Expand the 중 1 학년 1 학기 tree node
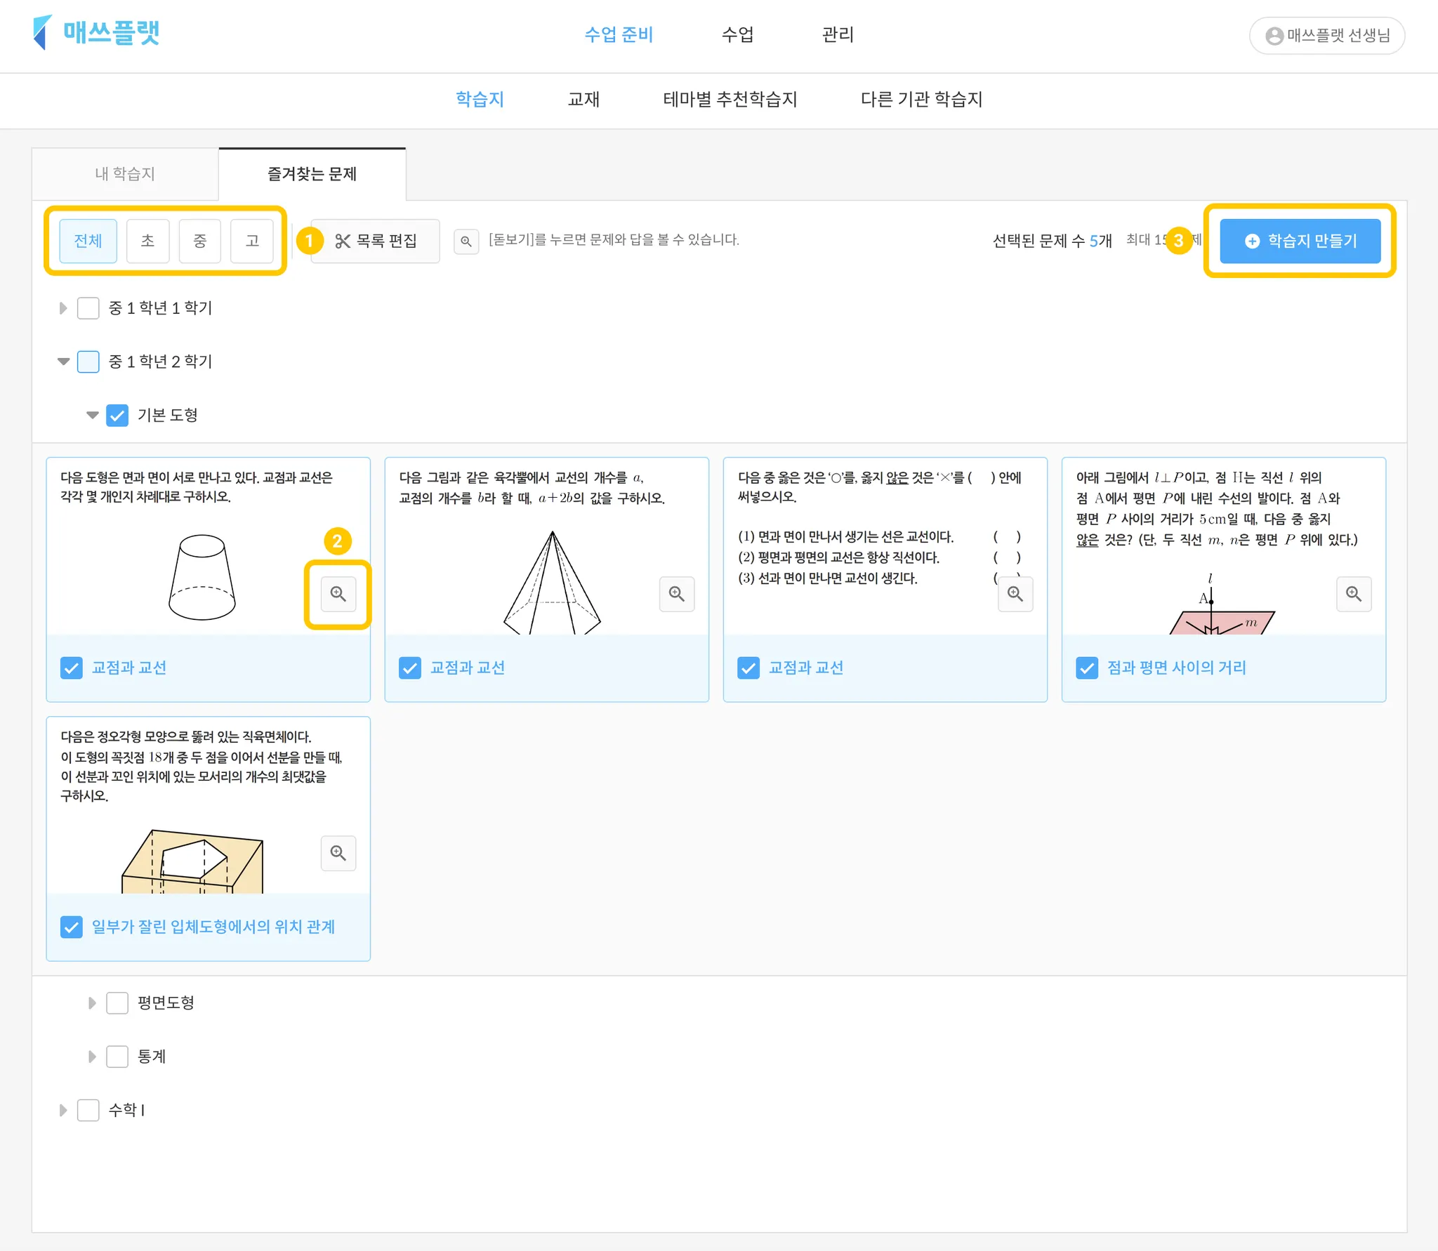Viewport: 1438px width, 1251px height. pyautogui.click(x=63, y=308)
